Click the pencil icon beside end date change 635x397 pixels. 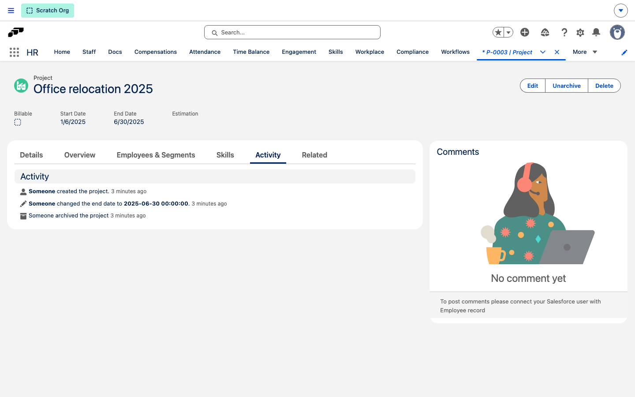[23, 204]
